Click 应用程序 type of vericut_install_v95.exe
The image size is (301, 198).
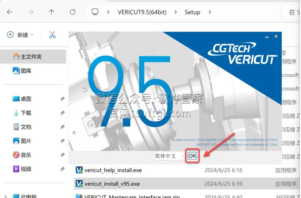(x=286, y=184)
